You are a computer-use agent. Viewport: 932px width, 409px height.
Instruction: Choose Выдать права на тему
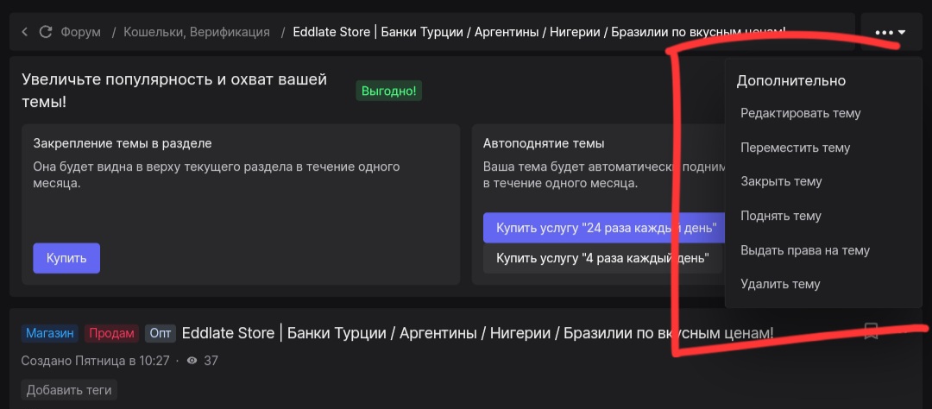click(804, 250)
